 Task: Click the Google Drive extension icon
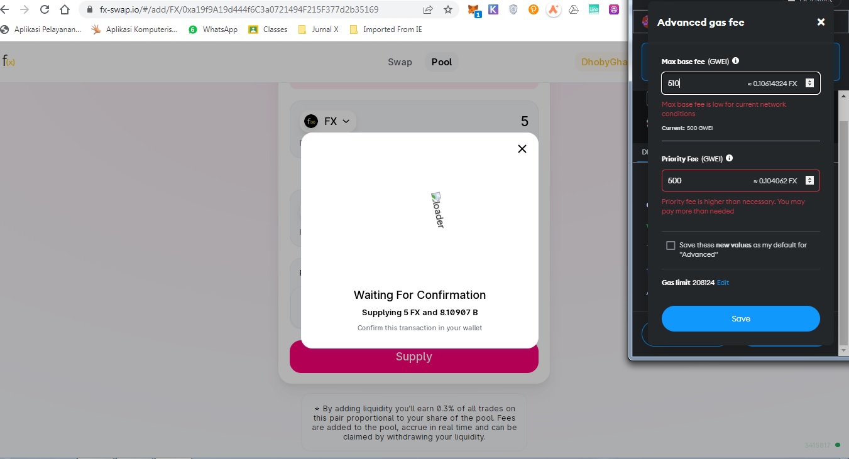pos(574,10)
